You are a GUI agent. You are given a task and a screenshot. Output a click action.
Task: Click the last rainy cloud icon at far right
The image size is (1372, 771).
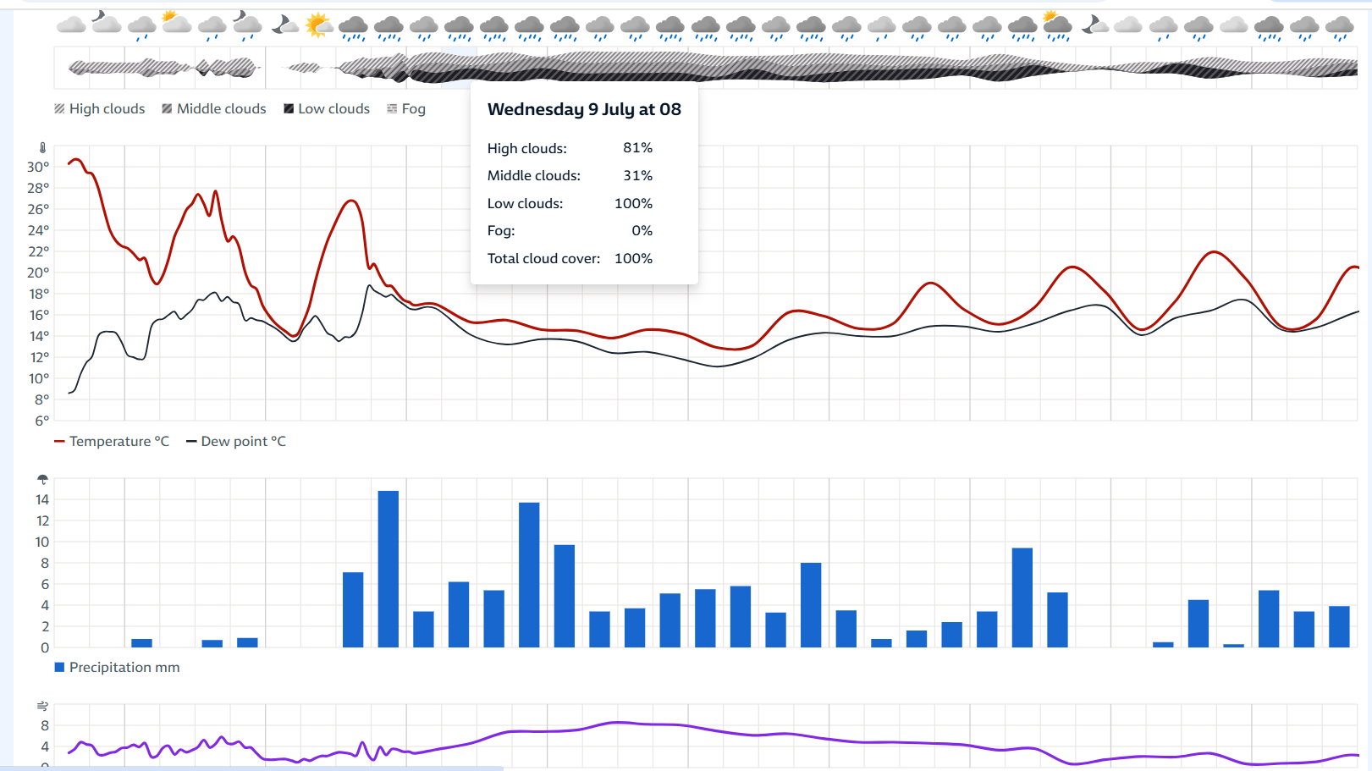click(x=1339, y=28)
